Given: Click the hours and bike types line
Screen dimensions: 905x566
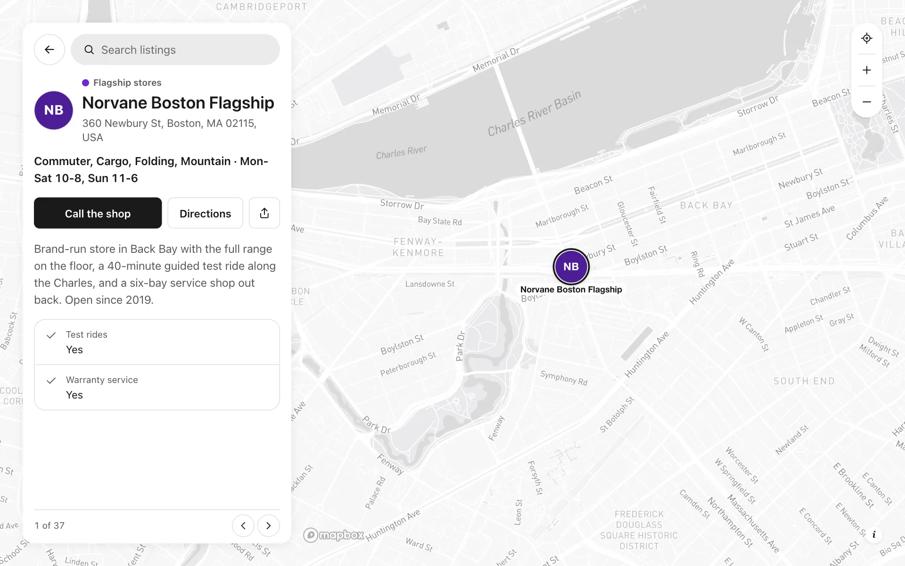Looking at the screenshot, I should pyautogui.click(x=151, y=170).
